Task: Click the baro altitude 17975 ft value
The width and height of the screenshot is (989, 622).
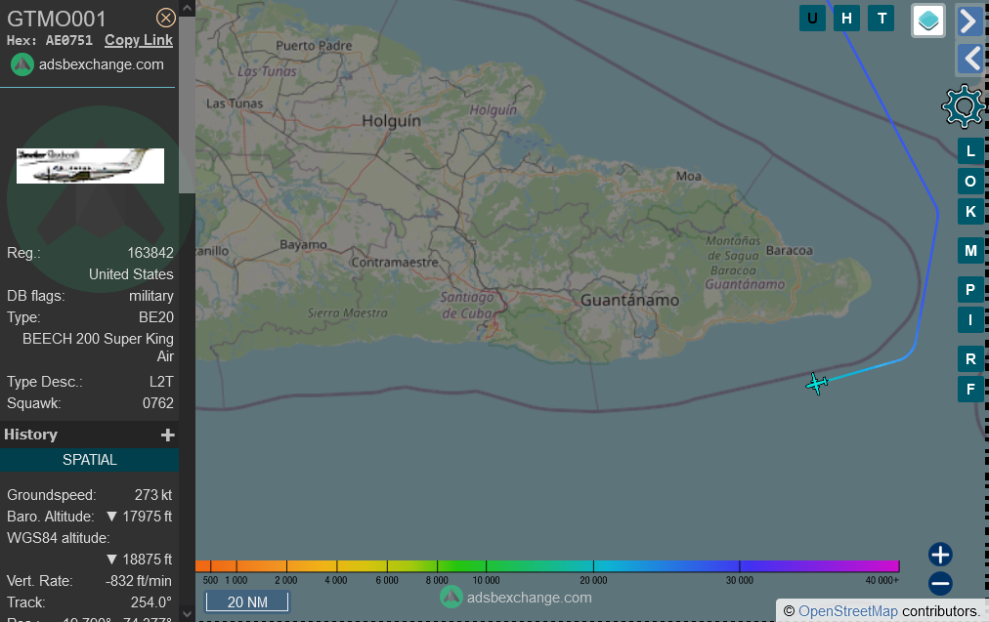Action: click(x=147, y=517)
